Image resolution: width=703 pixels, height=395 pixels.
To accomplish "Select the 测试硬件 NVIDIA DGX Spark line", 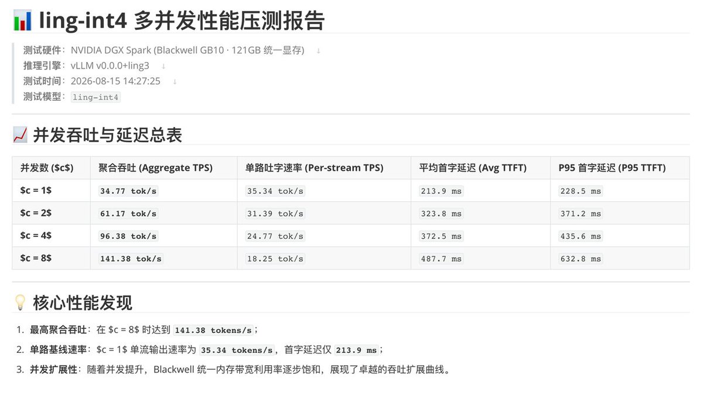I will coord(164,50).
